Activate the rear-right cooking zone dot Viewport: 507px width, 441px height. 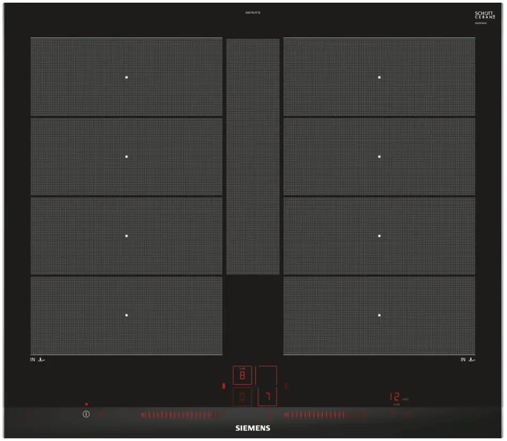pyautogui.click(x=380, y=77)
